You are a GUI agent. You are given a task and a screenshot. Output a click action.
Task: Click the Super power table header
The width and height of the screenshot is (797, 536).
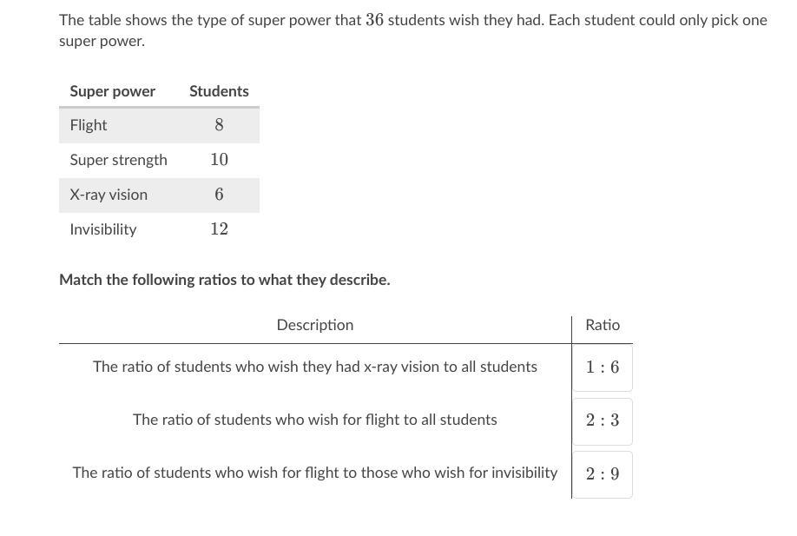(x=113, y=91)
